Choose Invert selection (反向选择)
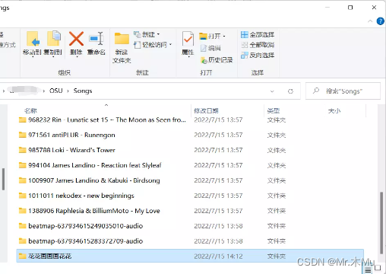Screen dimensions: 386x274 tap(258, 55)
